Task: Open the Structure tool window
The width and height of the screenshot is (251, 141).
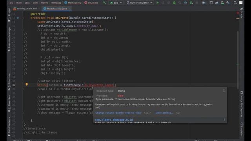Action: point(9,82)
